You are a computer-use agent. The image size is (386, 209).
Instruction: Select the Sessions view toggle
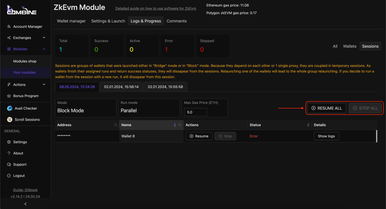(x=370, y=46)
